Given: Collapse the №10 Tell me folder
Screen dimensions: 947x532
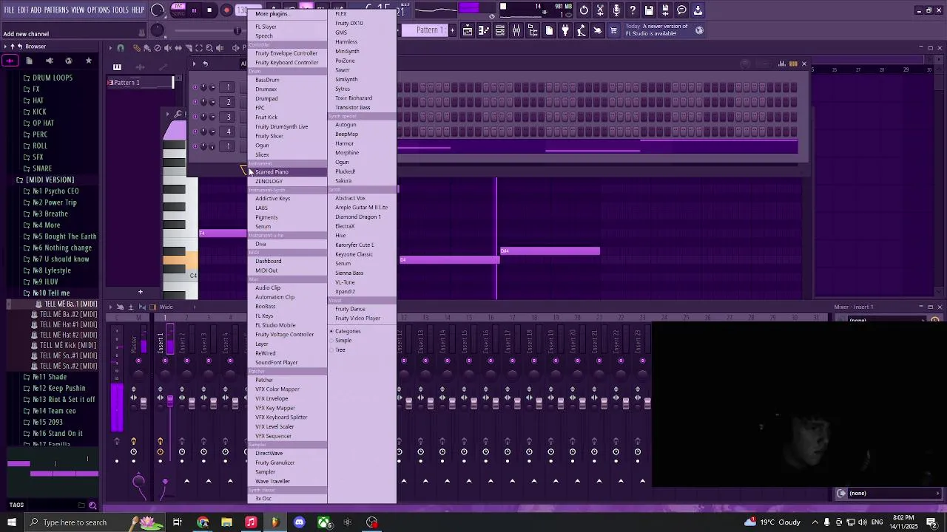Looking at the screenshot, I should point(47,293).
